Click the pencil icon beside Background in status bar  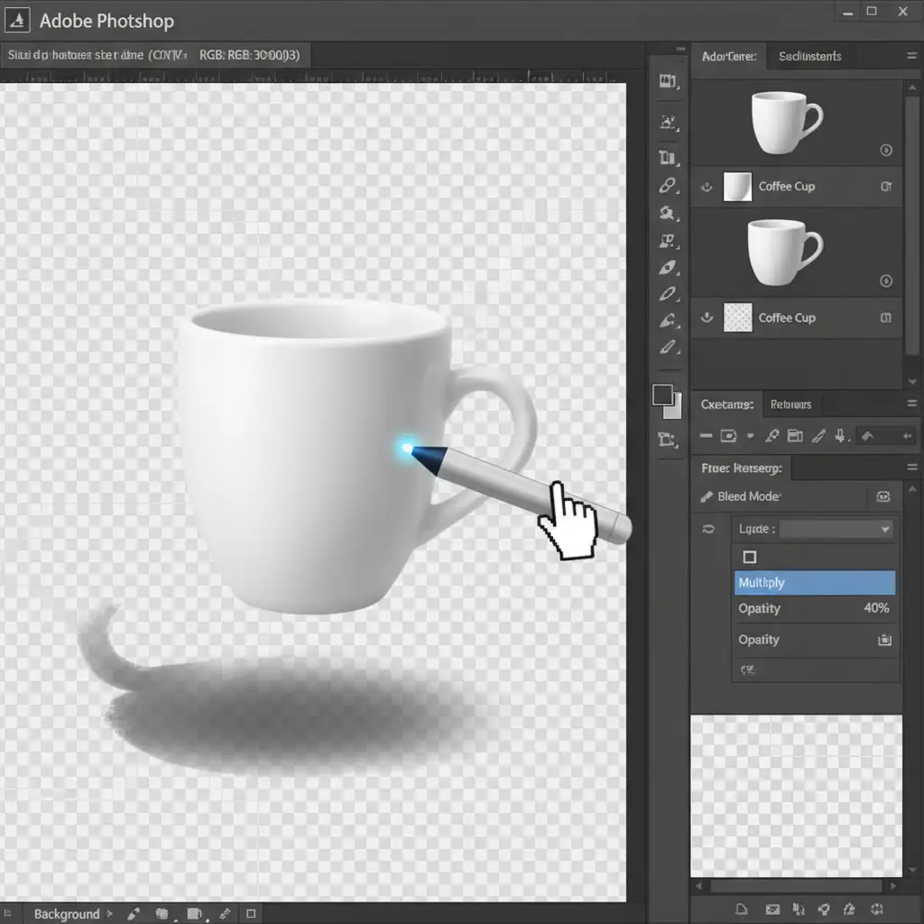[x=133, y=914]
